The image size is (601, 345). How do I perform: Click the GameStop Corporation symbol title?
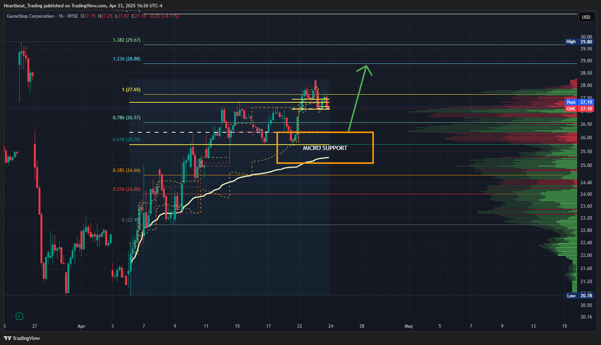[x=30, y=16]
